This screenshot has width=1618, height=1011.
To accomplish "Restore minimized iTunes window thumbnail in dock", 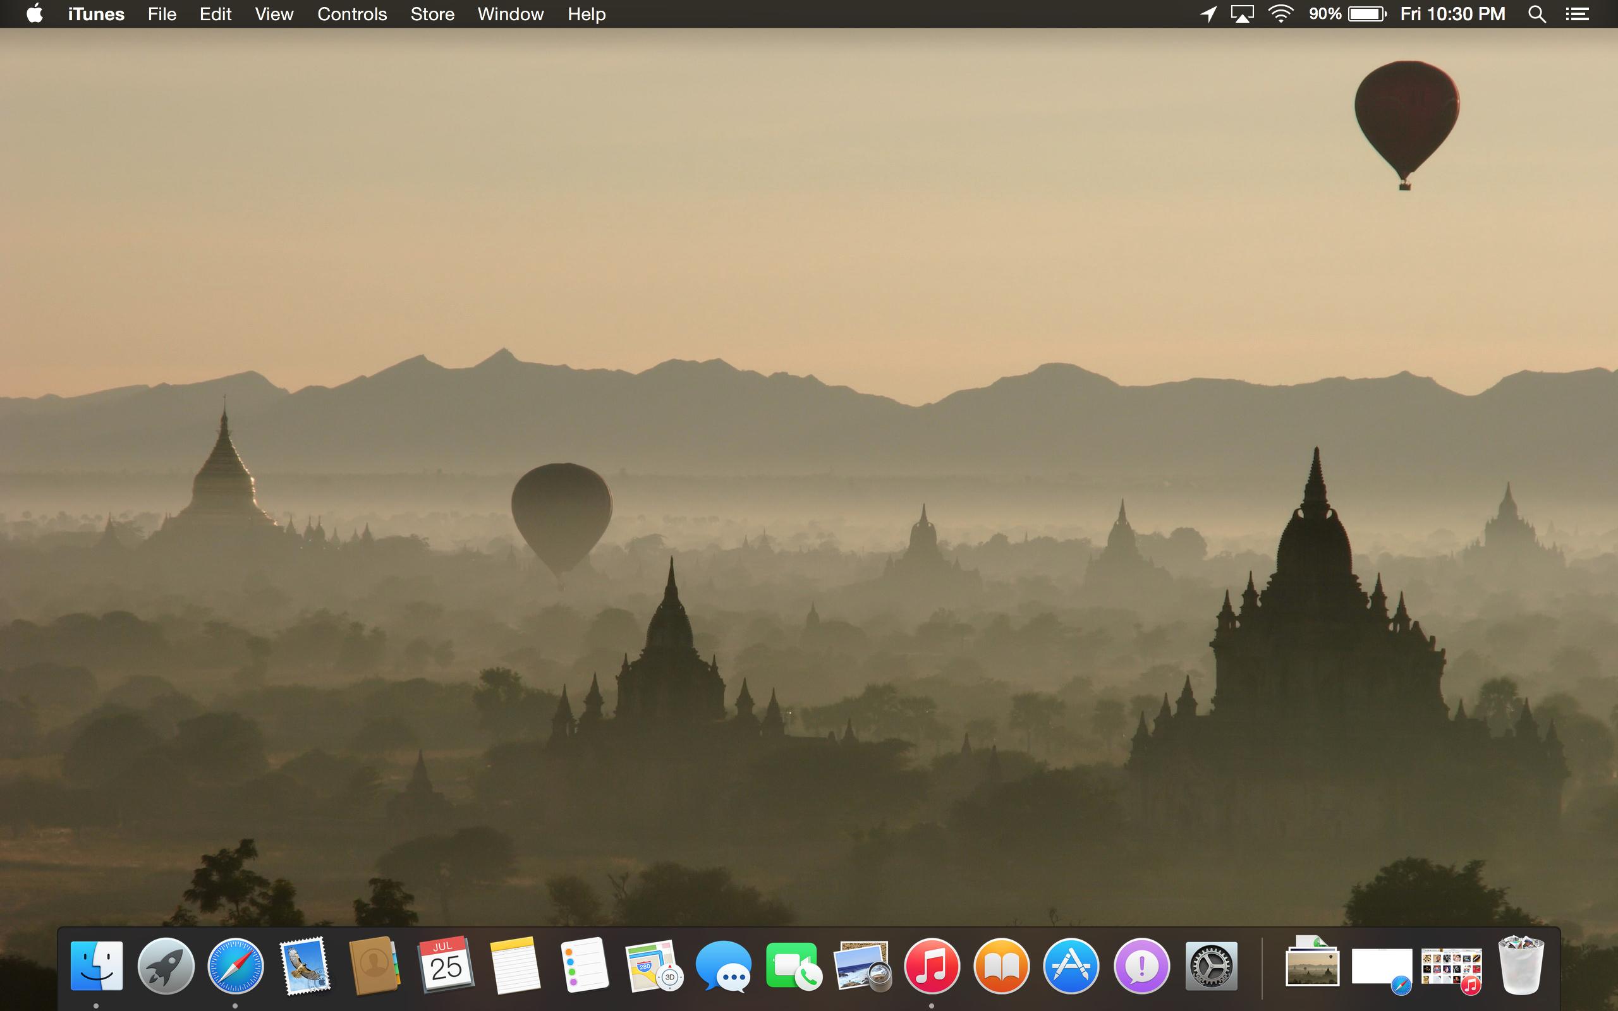I will (1451, 967).
